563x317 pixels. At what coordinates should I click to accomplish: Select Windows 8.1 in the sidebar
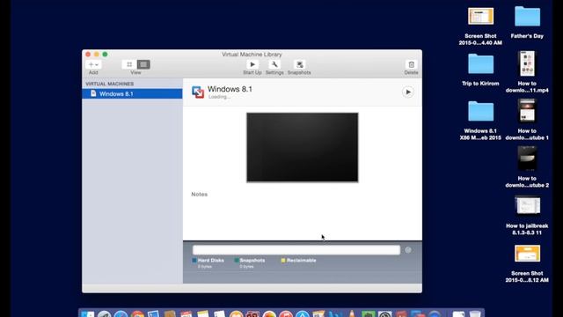click(x=132, y=94)
